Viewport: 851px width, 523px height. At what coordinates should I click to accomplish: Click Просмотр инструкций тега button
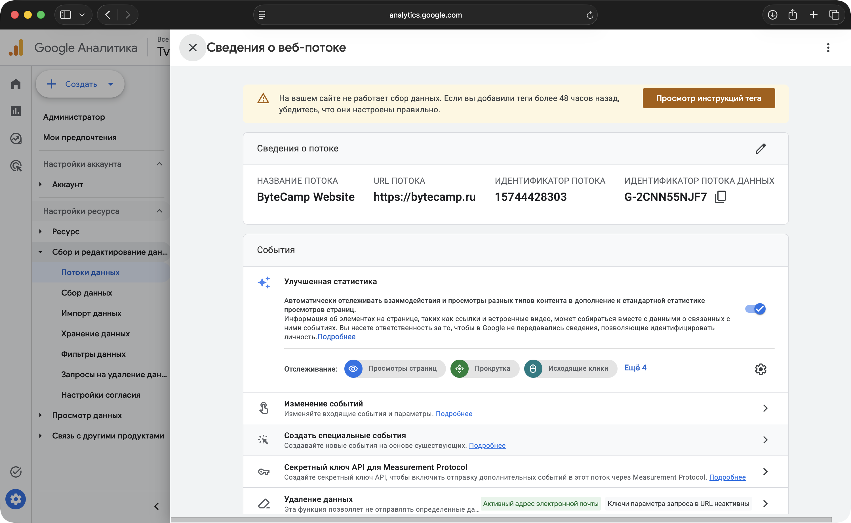(709, 98)
